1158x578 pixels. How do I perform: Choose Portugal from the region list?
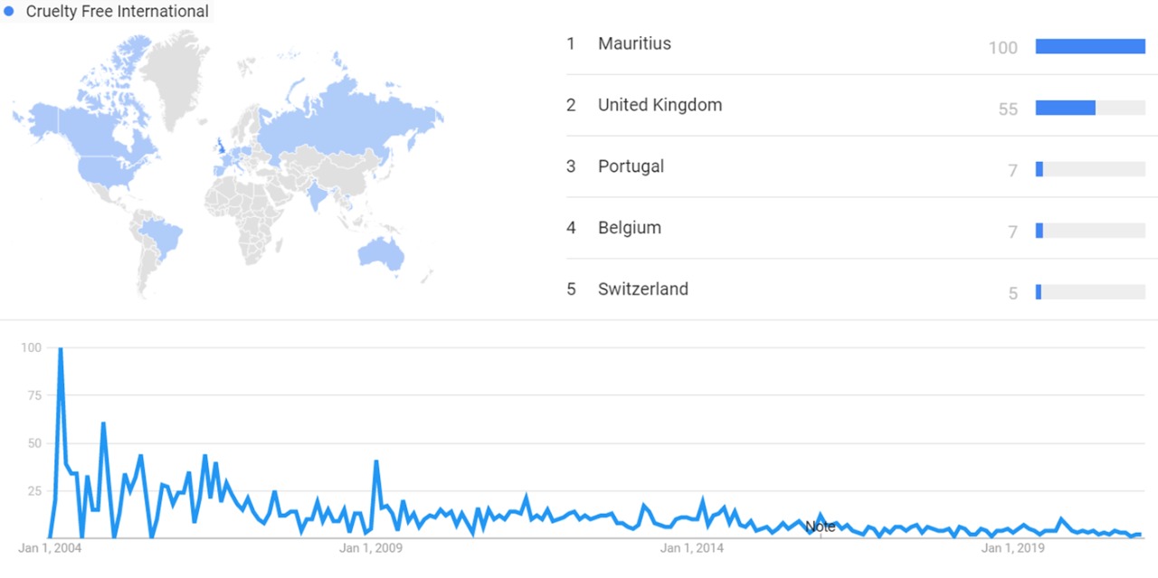[631, 166]
